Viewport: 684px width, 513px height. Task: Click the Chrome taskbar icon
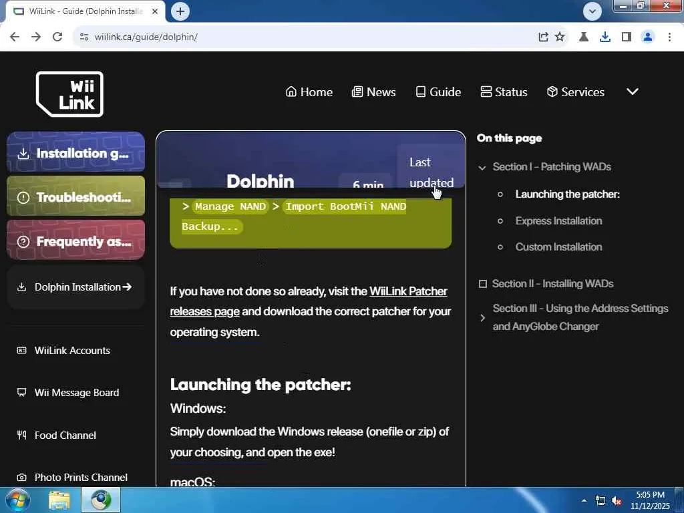click(x=101, y=500)
